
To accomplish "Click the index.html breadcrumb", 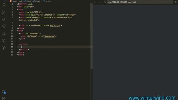I will (17, 1).
